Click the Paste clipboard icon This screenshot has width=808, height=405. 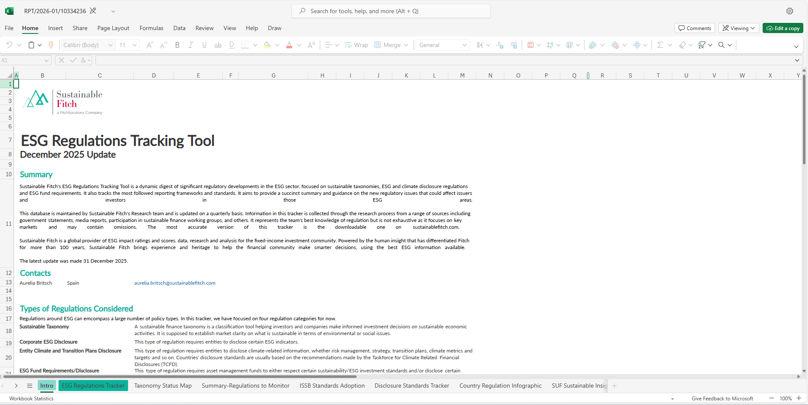(31, 45)
